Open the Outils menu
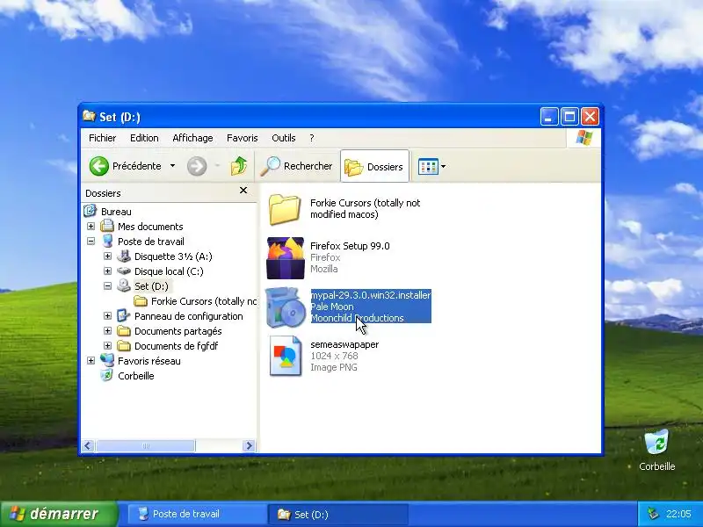Image resolution: width=703 pixels, height=527 pixels. click(x=283, y=138)
